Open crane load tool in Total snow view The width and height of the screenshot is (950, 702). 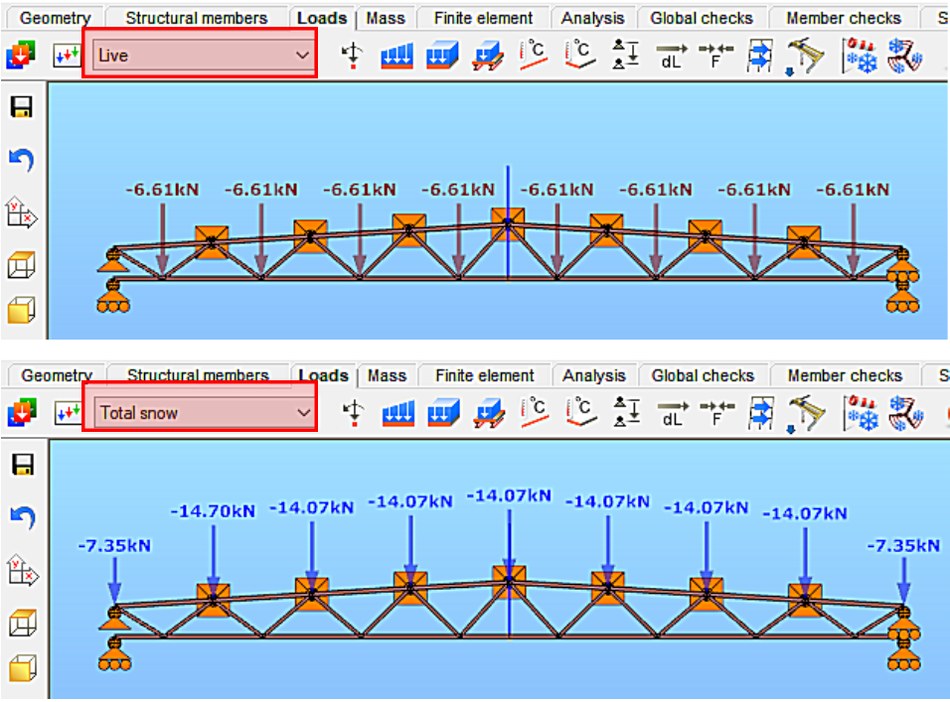click(806, 414)
